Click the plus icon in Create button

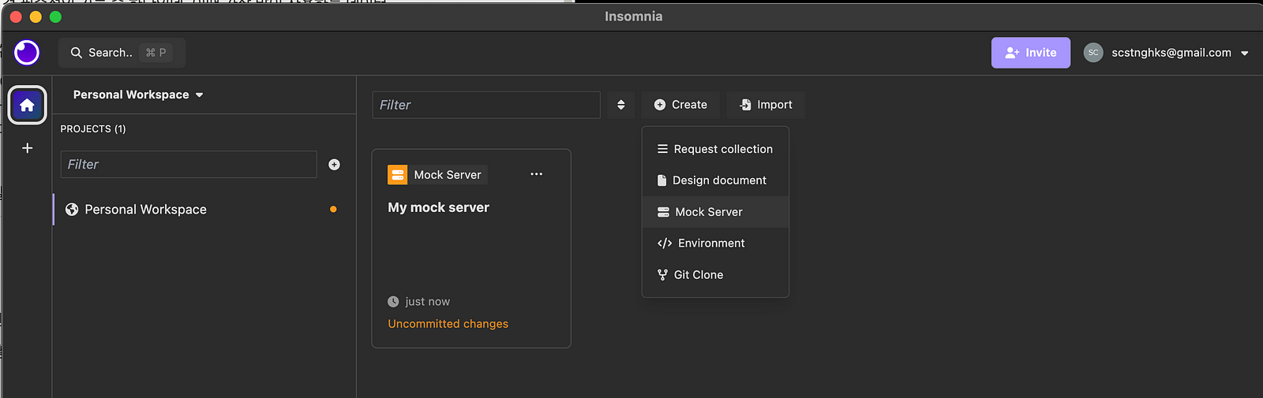pos(660,105)
